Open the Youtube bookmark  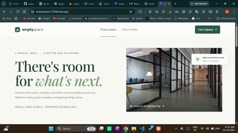[x=29, y=18]
